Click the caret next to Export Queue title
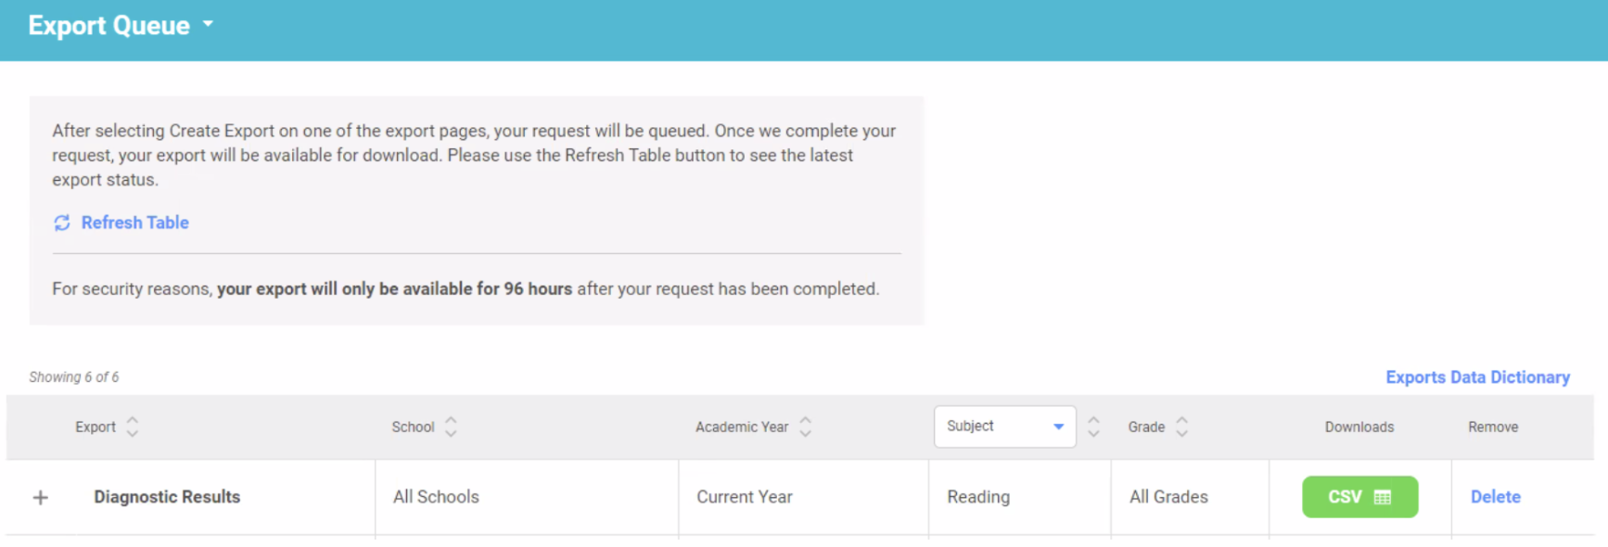 click(x=208, y=25)
